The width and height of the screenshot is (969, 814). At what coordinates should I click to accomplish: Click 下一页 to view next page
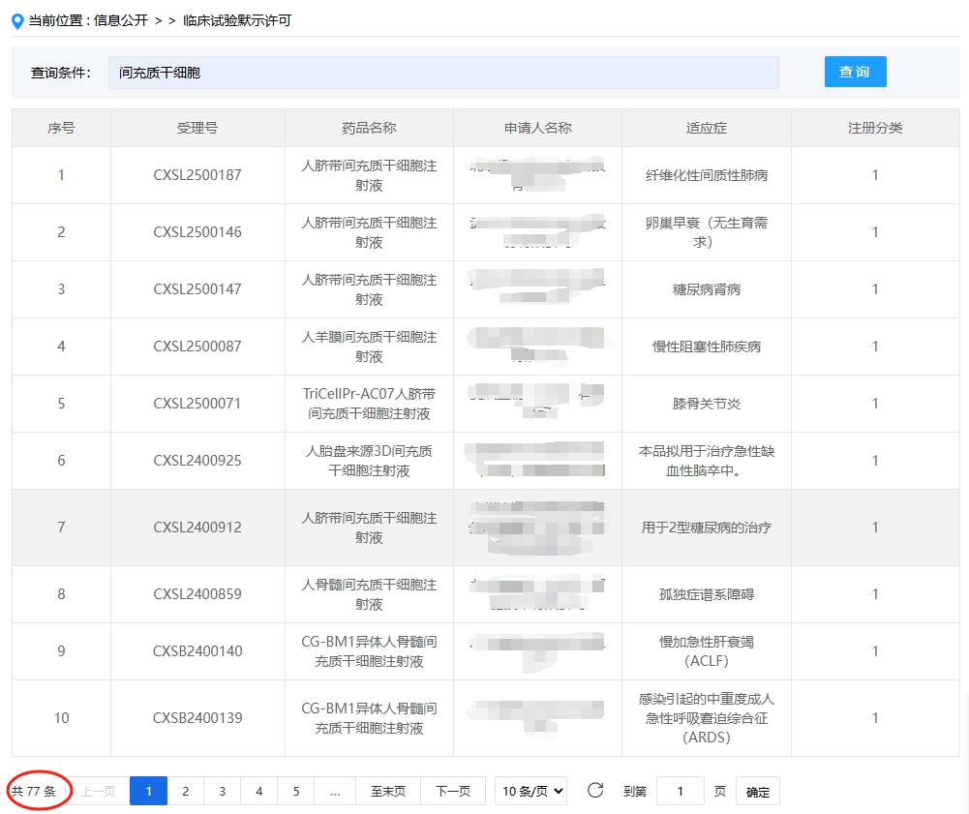[451, 791]
